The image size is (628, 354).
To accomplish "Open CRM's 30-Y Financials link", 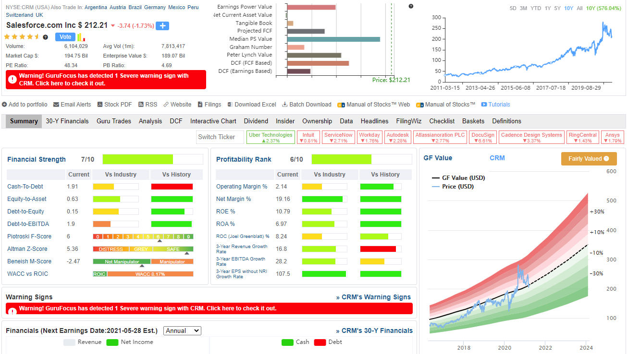I will tap(374, 330).
